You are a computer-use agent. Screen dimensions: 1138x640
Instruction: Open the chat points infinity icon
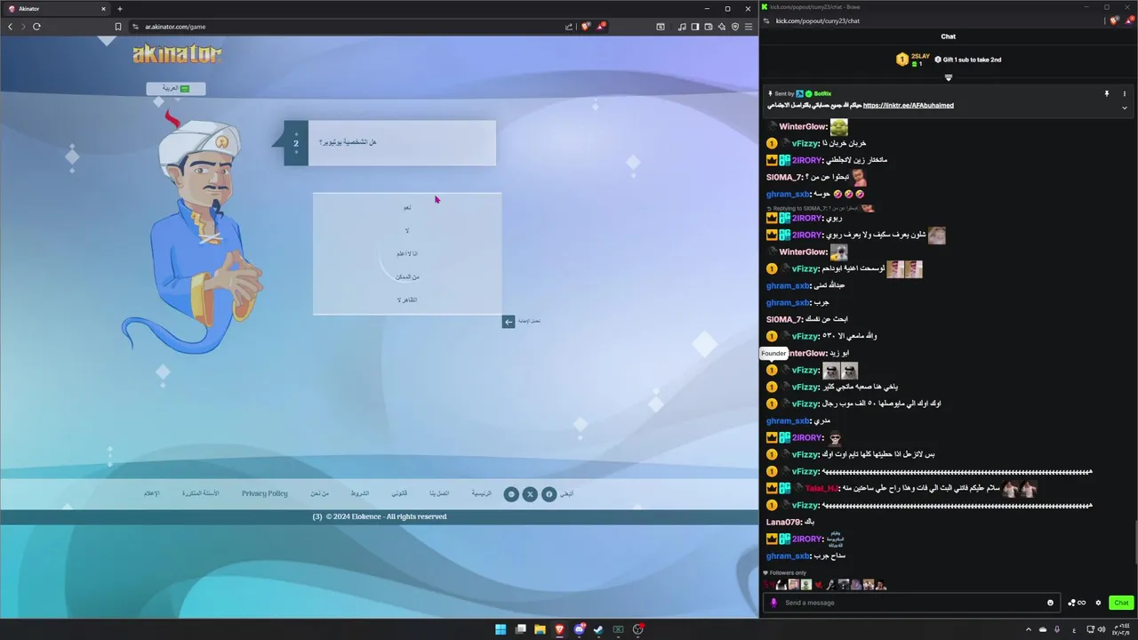point(1077,603)
